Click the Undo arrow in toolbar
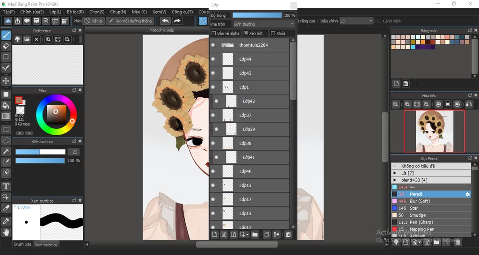Viewport: 479px width, 255px height. coord(165,21)
